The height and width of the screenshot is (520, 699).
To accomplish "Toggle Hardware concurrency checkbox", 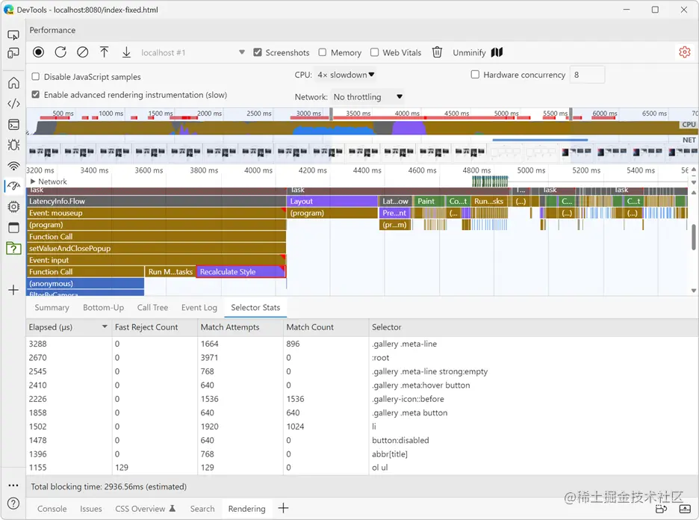I will [x=475, y=75].
